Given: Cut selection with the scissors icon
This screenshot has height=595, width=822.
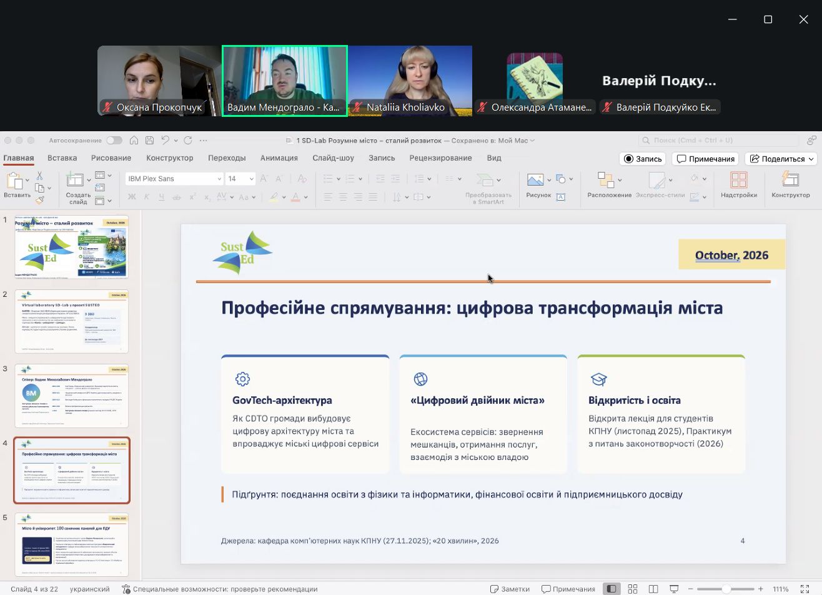Looking at the screenshot, I should [x=40, y=176].
